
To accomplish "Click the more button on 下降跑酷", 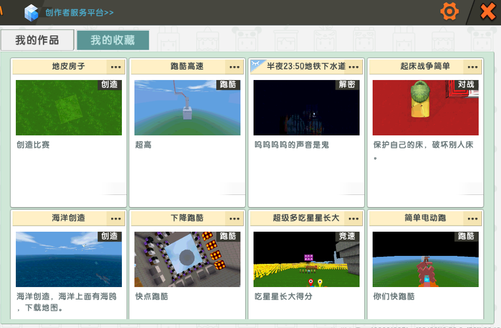I will (x=234, y=218).
